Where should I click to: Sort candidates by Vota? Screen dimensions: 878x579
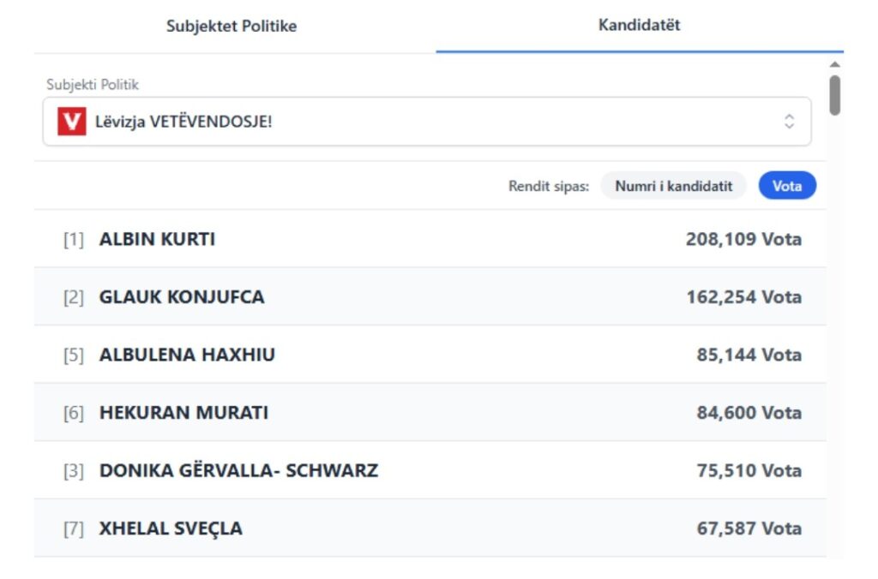pos(787,186)
